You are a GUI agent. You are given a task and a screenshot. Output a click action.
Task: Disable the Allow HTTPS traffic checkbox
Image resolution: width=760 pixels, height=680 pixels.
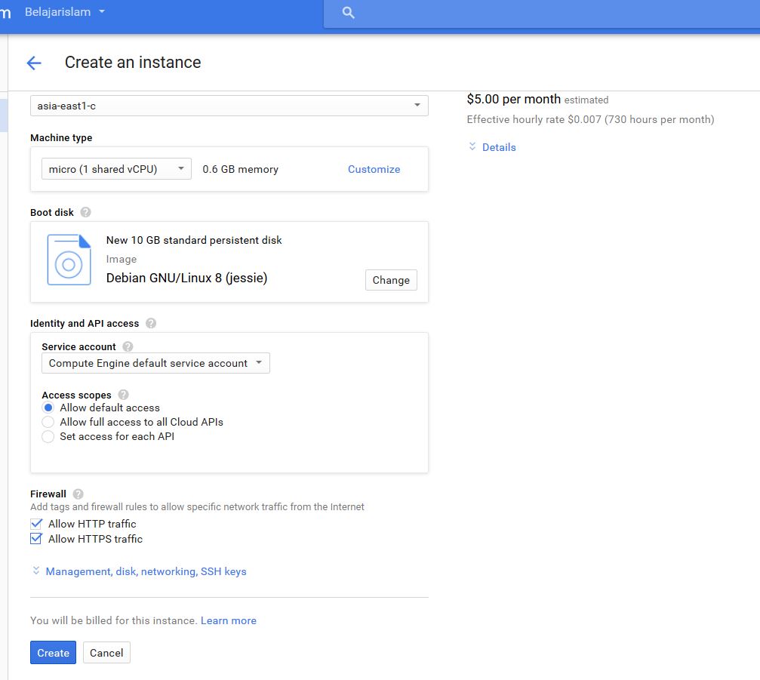coord(35,539)
